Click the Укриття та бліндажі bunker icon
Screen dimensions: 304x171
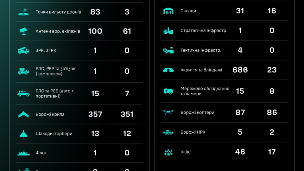click(168, 70)
